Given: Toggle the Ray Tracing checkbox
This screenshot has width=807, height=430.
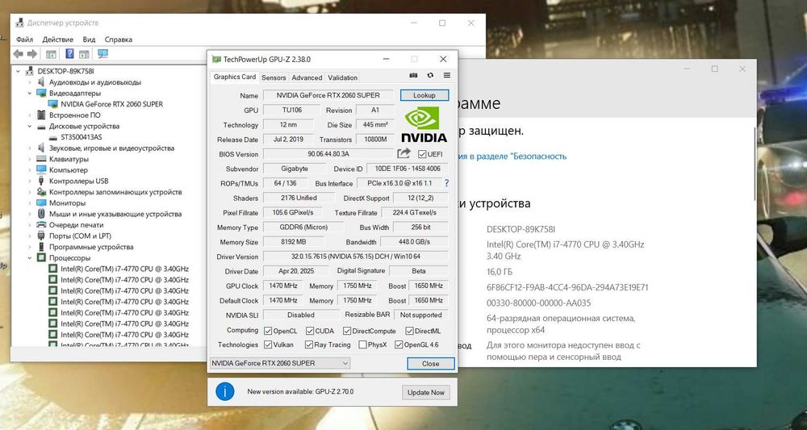Looking at the screenshot, I should pyautogui.click(x=309, y=344).
